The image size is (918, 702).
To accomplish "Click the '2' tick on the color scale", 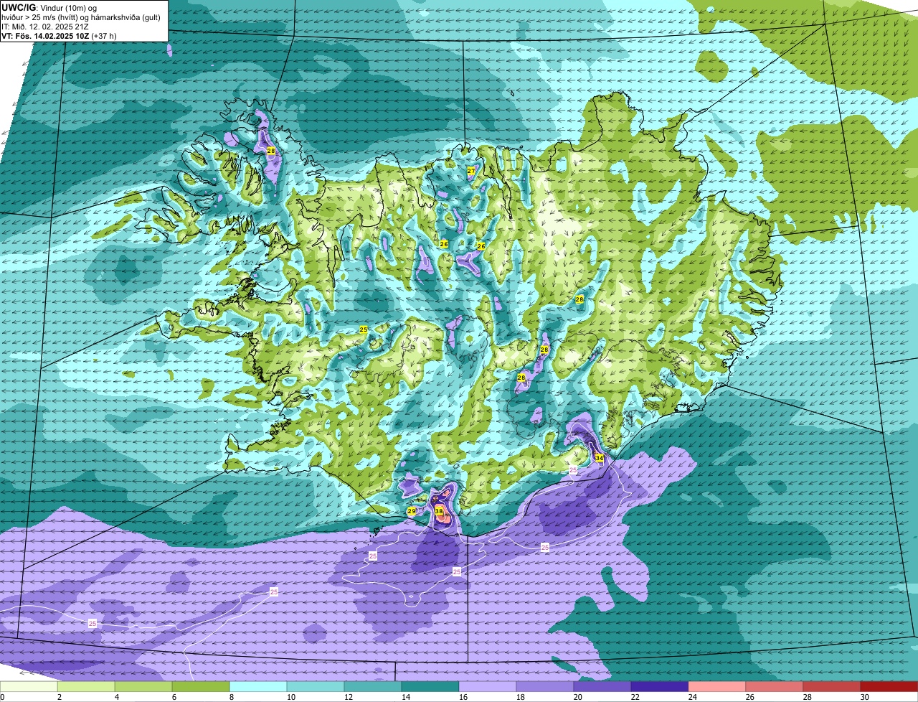I will [x=59, y=697].
